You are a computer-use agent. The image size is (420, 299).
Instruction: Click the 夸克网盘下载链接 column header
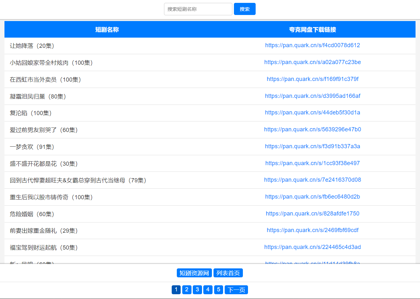(312, 30)
